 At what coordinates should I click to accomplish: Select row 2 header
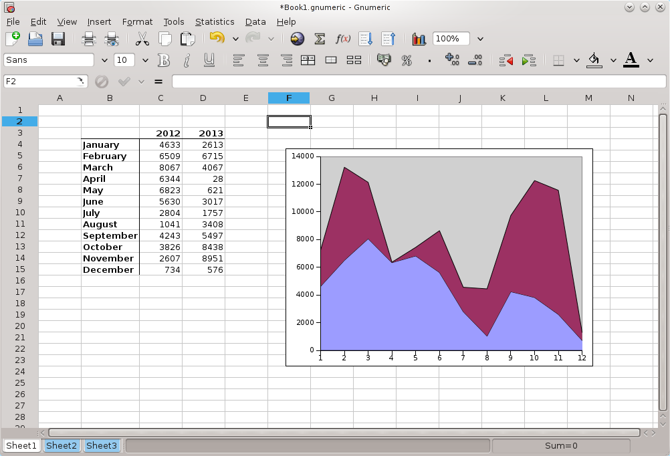click(x=19, y=122)
